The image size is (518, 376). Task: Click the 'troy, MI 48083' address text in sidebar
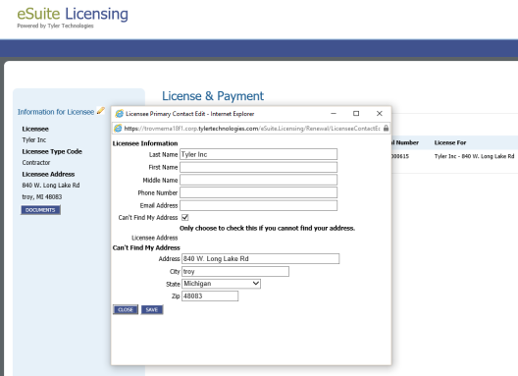click(x=42, y=196)
